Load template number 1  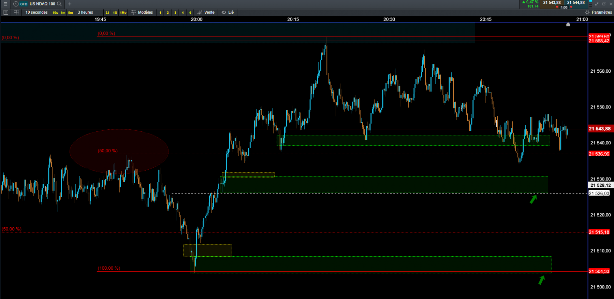click(x=160, y=13)
